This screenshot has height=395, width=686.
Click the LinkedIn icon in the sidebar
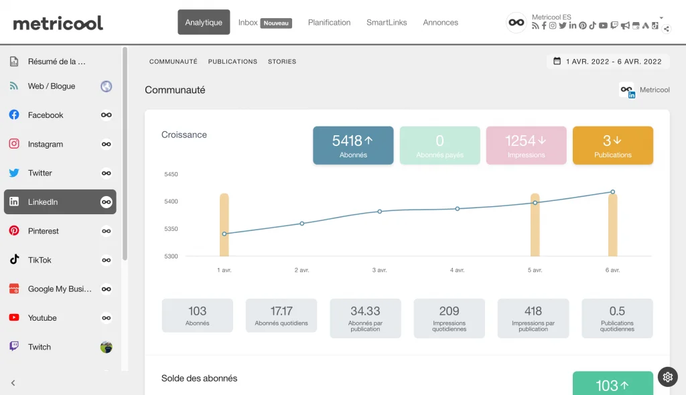pos(14,202)
